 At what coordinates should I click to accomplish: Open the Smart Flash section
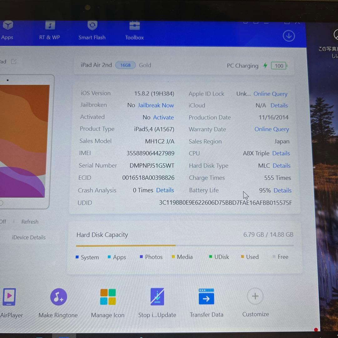[92, 31]
